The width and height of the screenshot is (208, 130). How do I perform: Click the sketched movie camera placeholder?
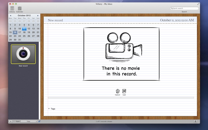pyautogui.click(x=124, y=47)
